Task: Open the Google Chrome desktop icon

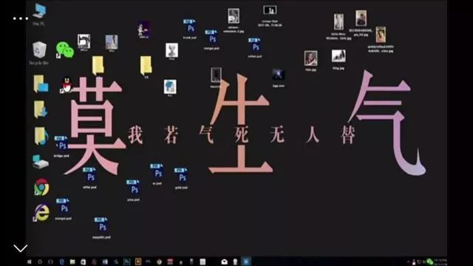Action: tap(41, 187)
